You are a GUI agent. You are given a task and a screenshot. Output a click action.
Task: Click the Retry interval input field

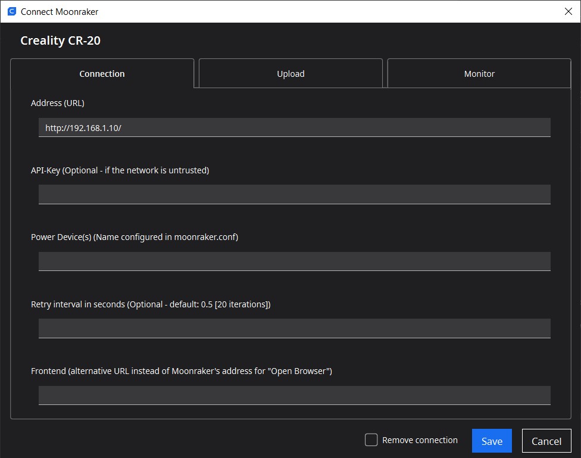tap(294, 328)
